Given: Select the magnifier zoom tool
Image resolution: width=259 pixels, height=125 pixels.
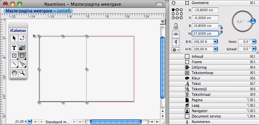Looking at the screenshot, I should (x=22, y=73).
